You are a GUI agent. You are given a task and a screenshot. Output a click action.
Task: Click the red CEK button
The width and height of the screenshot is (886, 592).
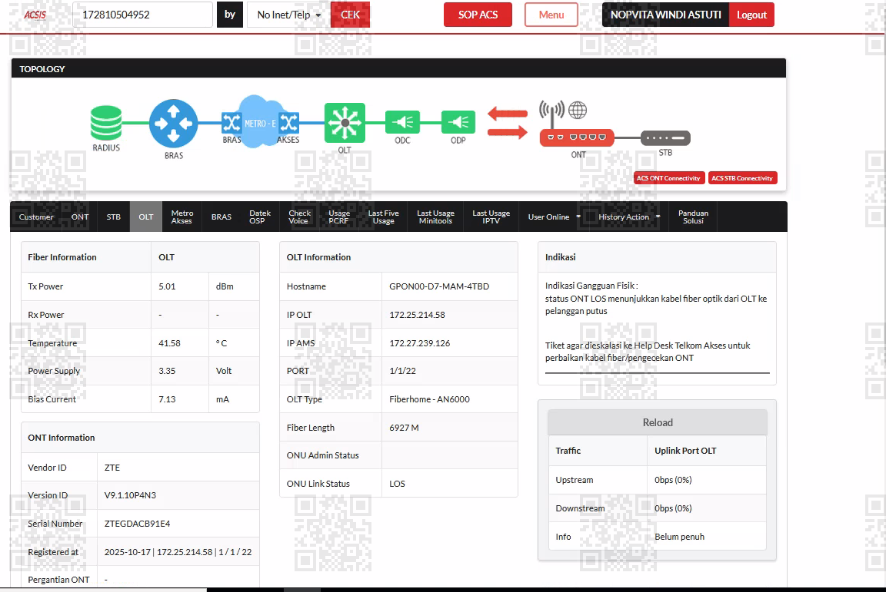pyautogui.click(x=351, y=15)
